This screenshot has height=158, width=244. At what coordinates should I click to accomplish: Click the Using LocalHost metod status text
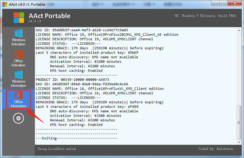57,149
